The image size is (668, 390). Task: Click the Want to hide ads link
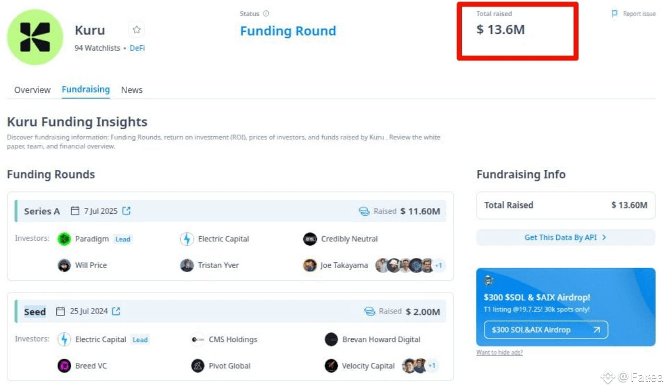499,352
